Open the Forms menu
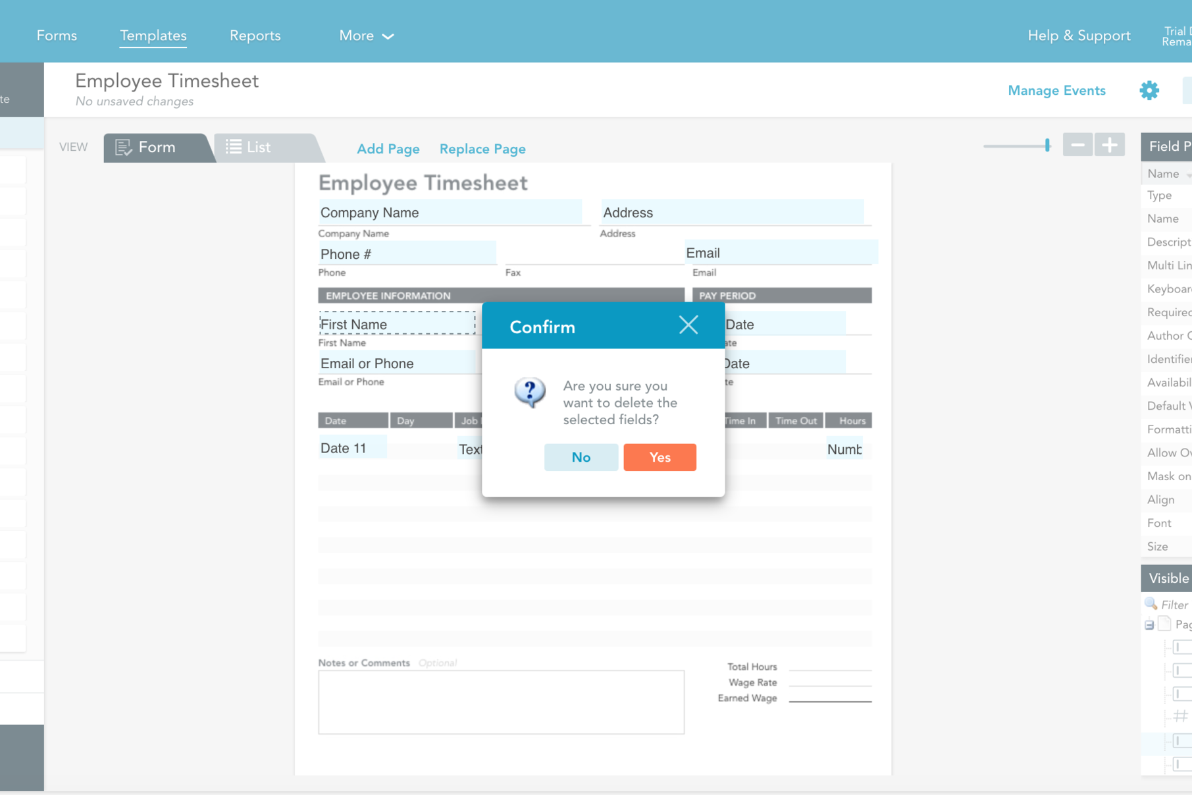1192x795 pixels. [57, 36]
